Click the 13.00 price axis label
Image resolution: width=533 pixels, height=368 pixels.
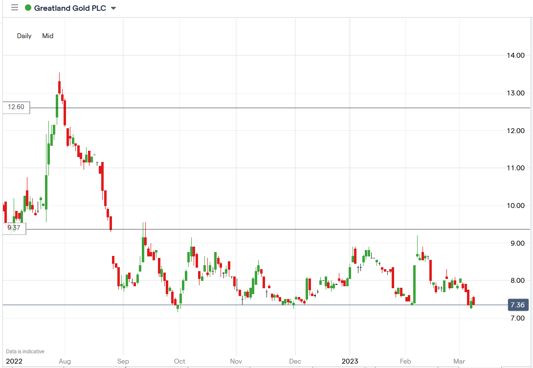516,93
